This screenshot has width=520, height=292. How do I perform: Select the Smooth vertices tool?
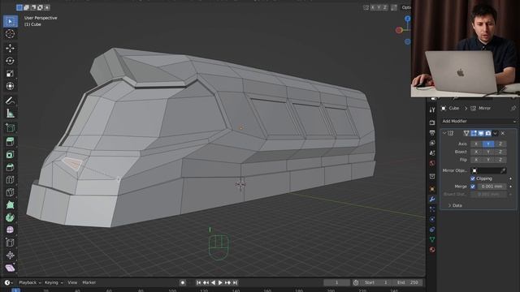pyautogui.click(x=11, y=230)
